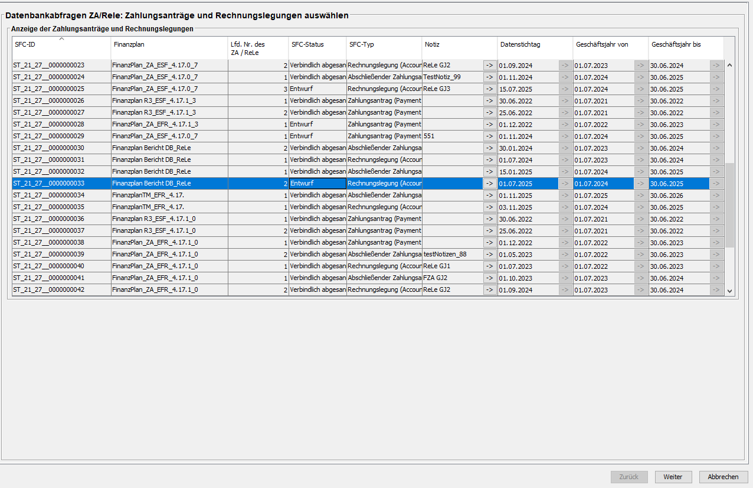Click the Datenstichtag column header

[535, 45]
